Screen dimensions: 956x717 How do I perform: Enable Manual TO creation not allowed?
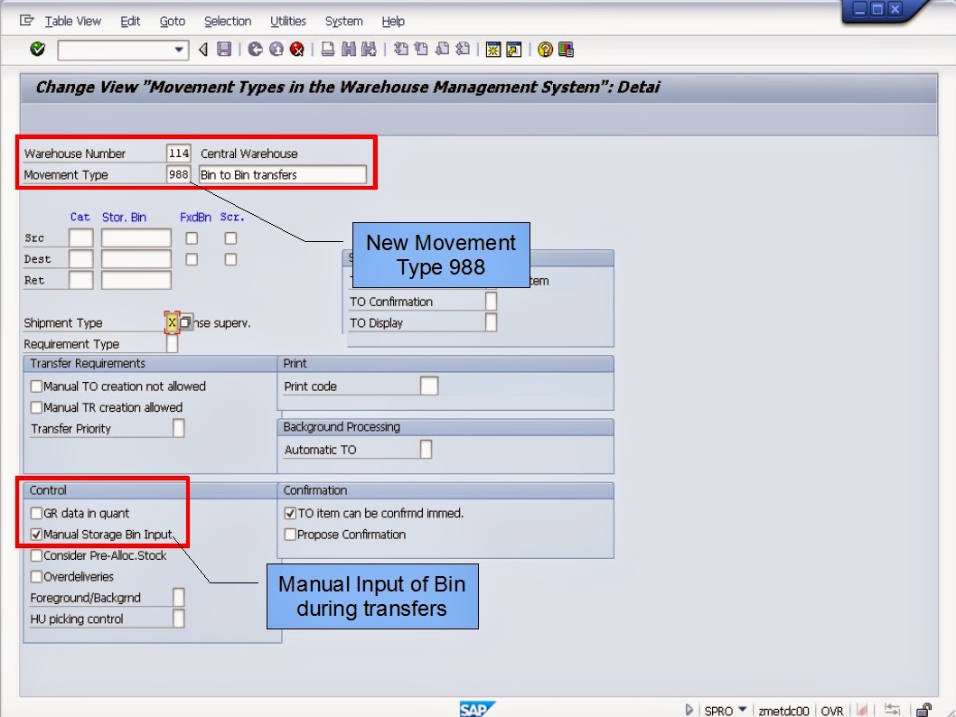coord(36,386)
